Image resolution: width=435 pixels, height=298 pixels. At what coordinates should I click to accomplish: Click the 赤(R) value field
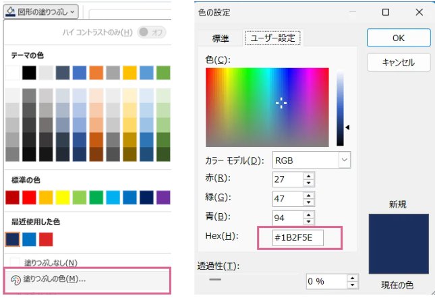[x=288, y=179]
